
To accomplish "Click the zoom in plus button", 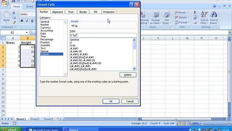I will click(229, 123).
